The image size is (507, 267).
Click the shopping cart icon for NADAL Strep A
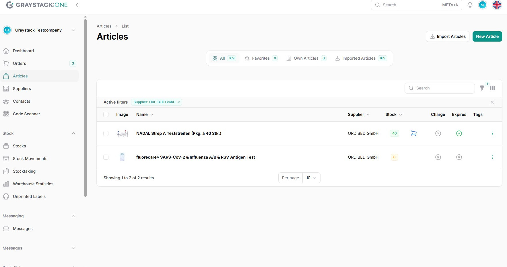(413, 133)
